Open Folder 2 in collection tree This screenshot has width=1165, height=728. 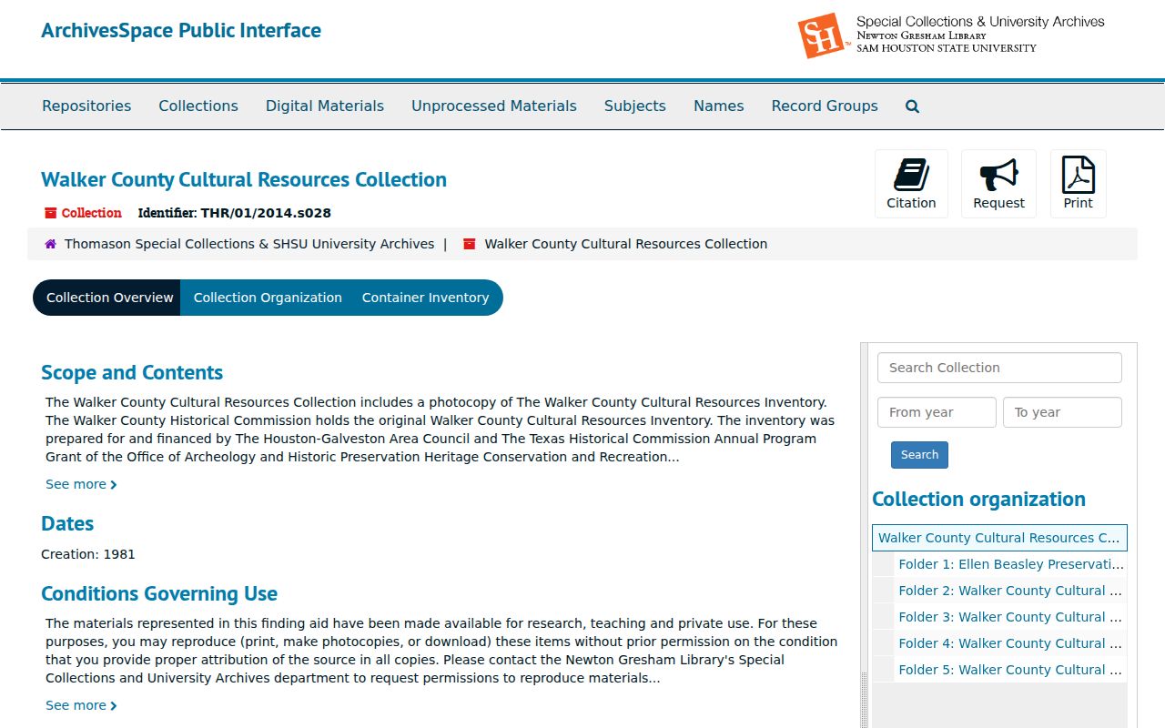pos(1010,591)
